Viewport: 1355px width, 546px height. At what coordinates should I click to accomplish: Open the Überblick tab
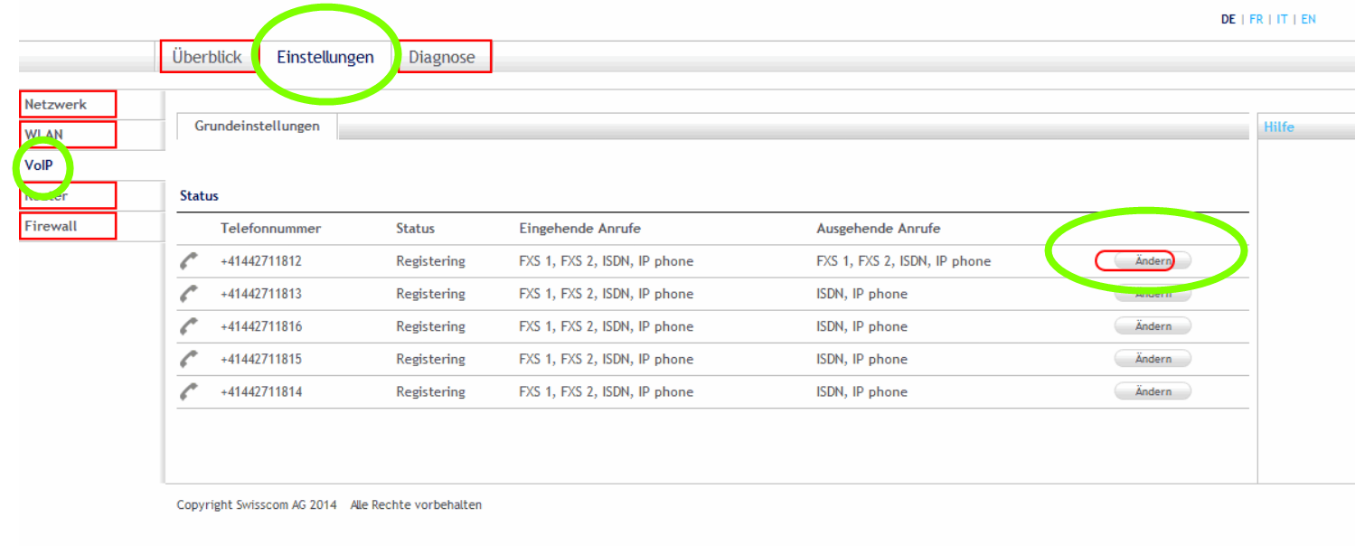tap(207, 57)
